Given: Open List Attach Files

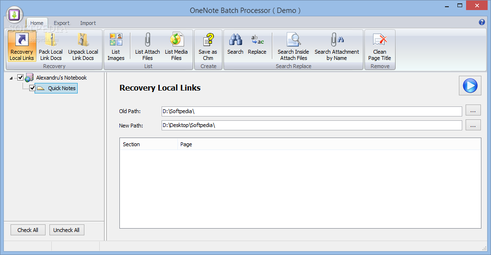Looking at the screenshot, I should (148, 46).
